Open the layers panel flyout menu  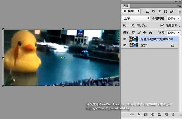coord(179,5)
